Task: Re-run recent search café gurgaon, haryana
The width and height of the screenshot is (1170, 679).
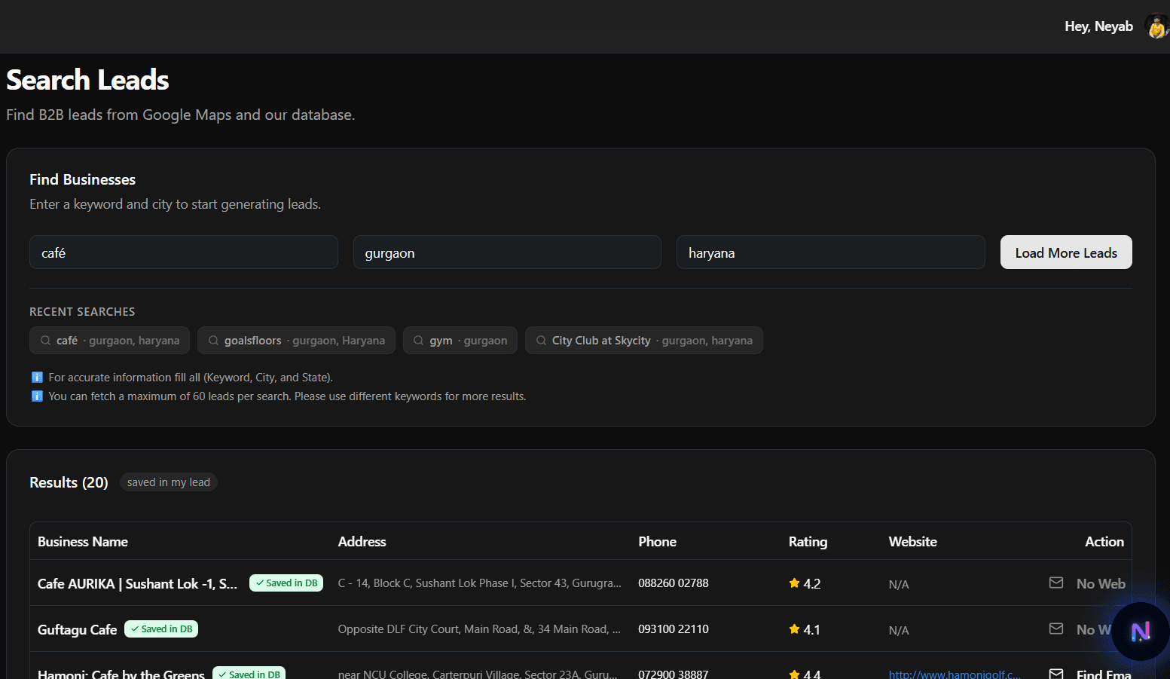Action: (x=110, y=341)
